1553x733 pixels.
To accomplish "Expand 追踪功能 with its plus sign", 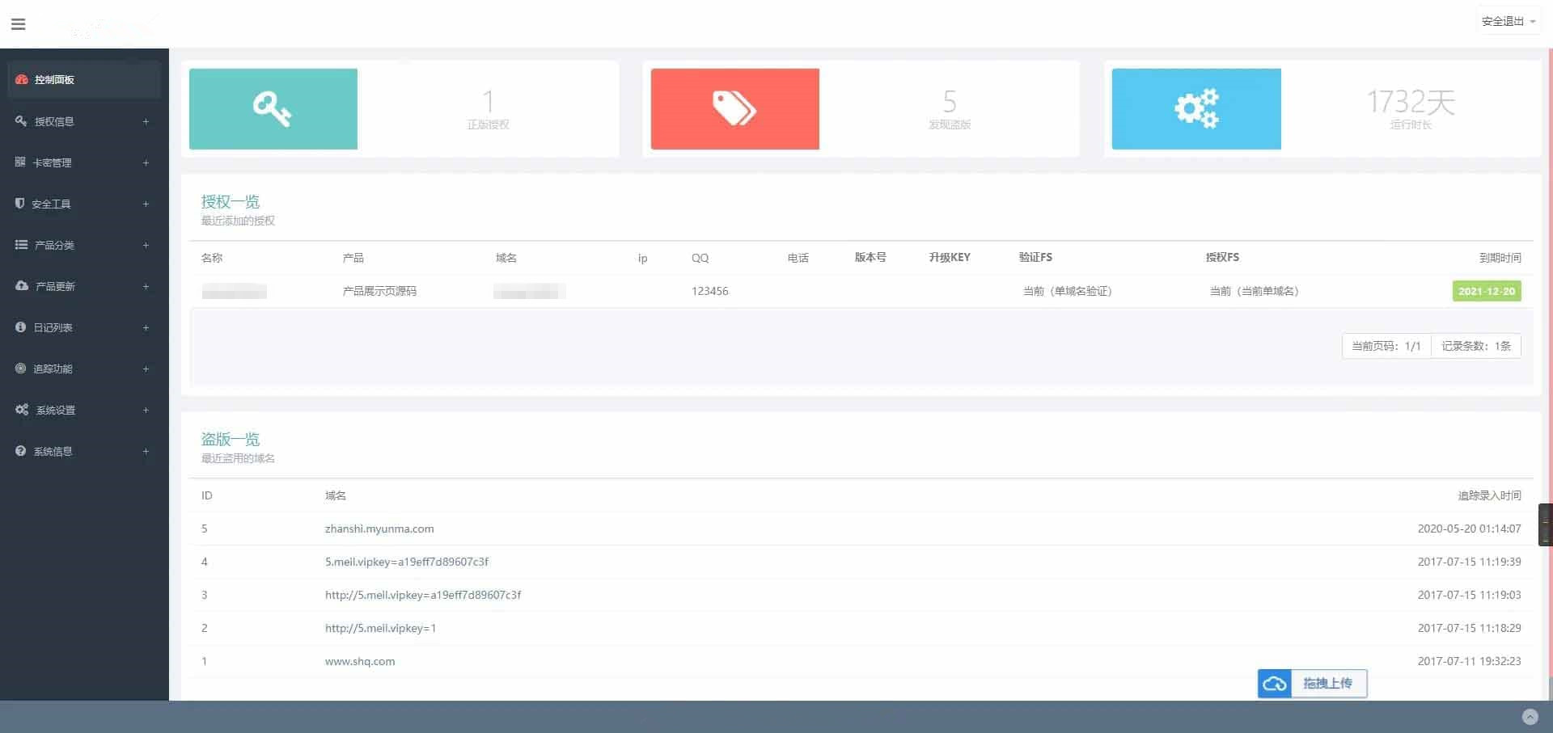I will coord(146,369).
